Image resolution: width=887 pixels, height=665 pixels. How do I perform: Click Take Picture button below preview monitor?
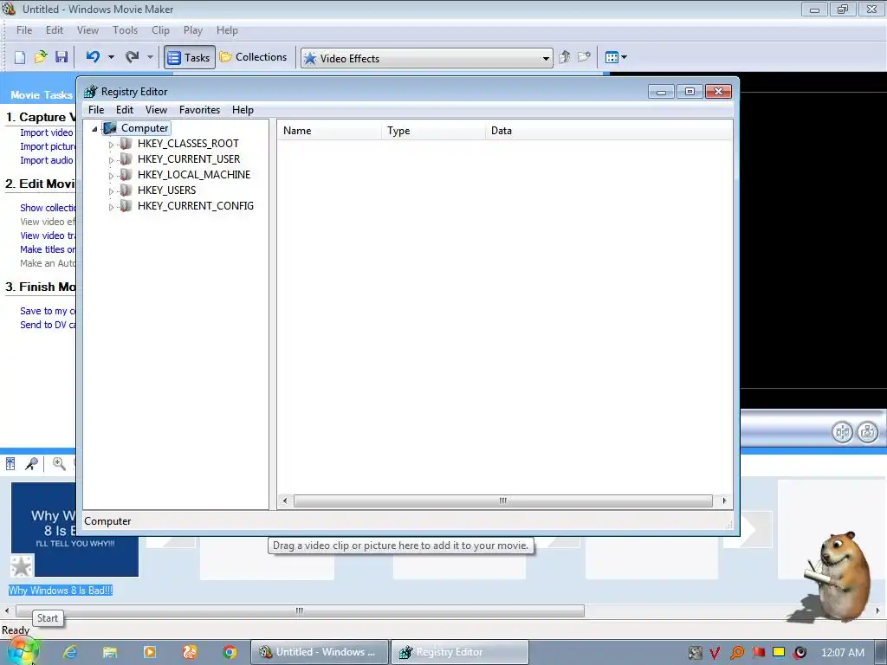(x=868, y=433)
